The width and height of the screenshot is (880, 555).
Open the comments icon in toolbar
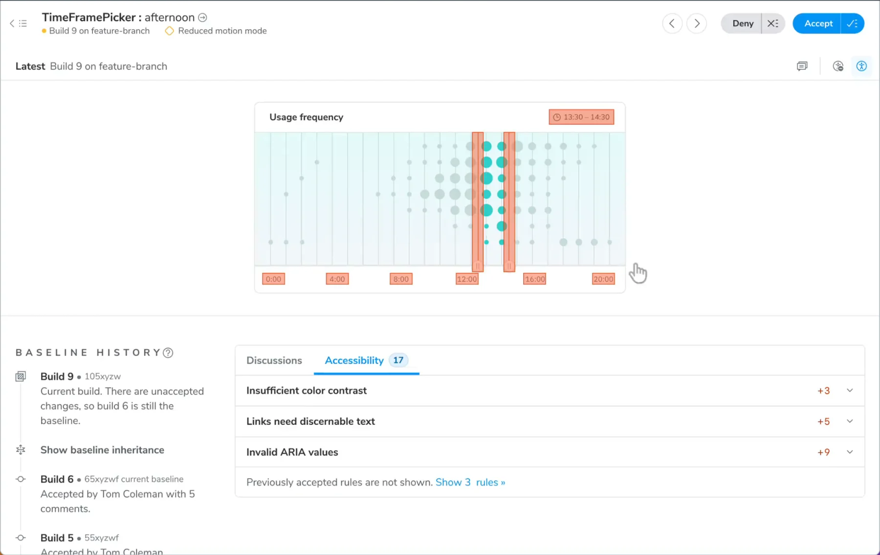tap(802, 66)
